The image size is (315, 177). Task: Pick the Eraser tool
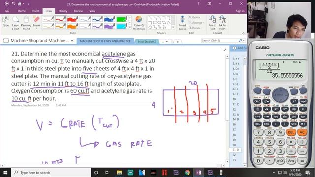click(x=36, y=22)
